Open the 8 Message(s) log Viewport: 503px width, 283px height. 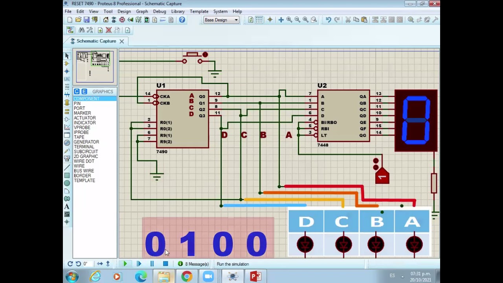pyautogui.click(x=193, y=264)
